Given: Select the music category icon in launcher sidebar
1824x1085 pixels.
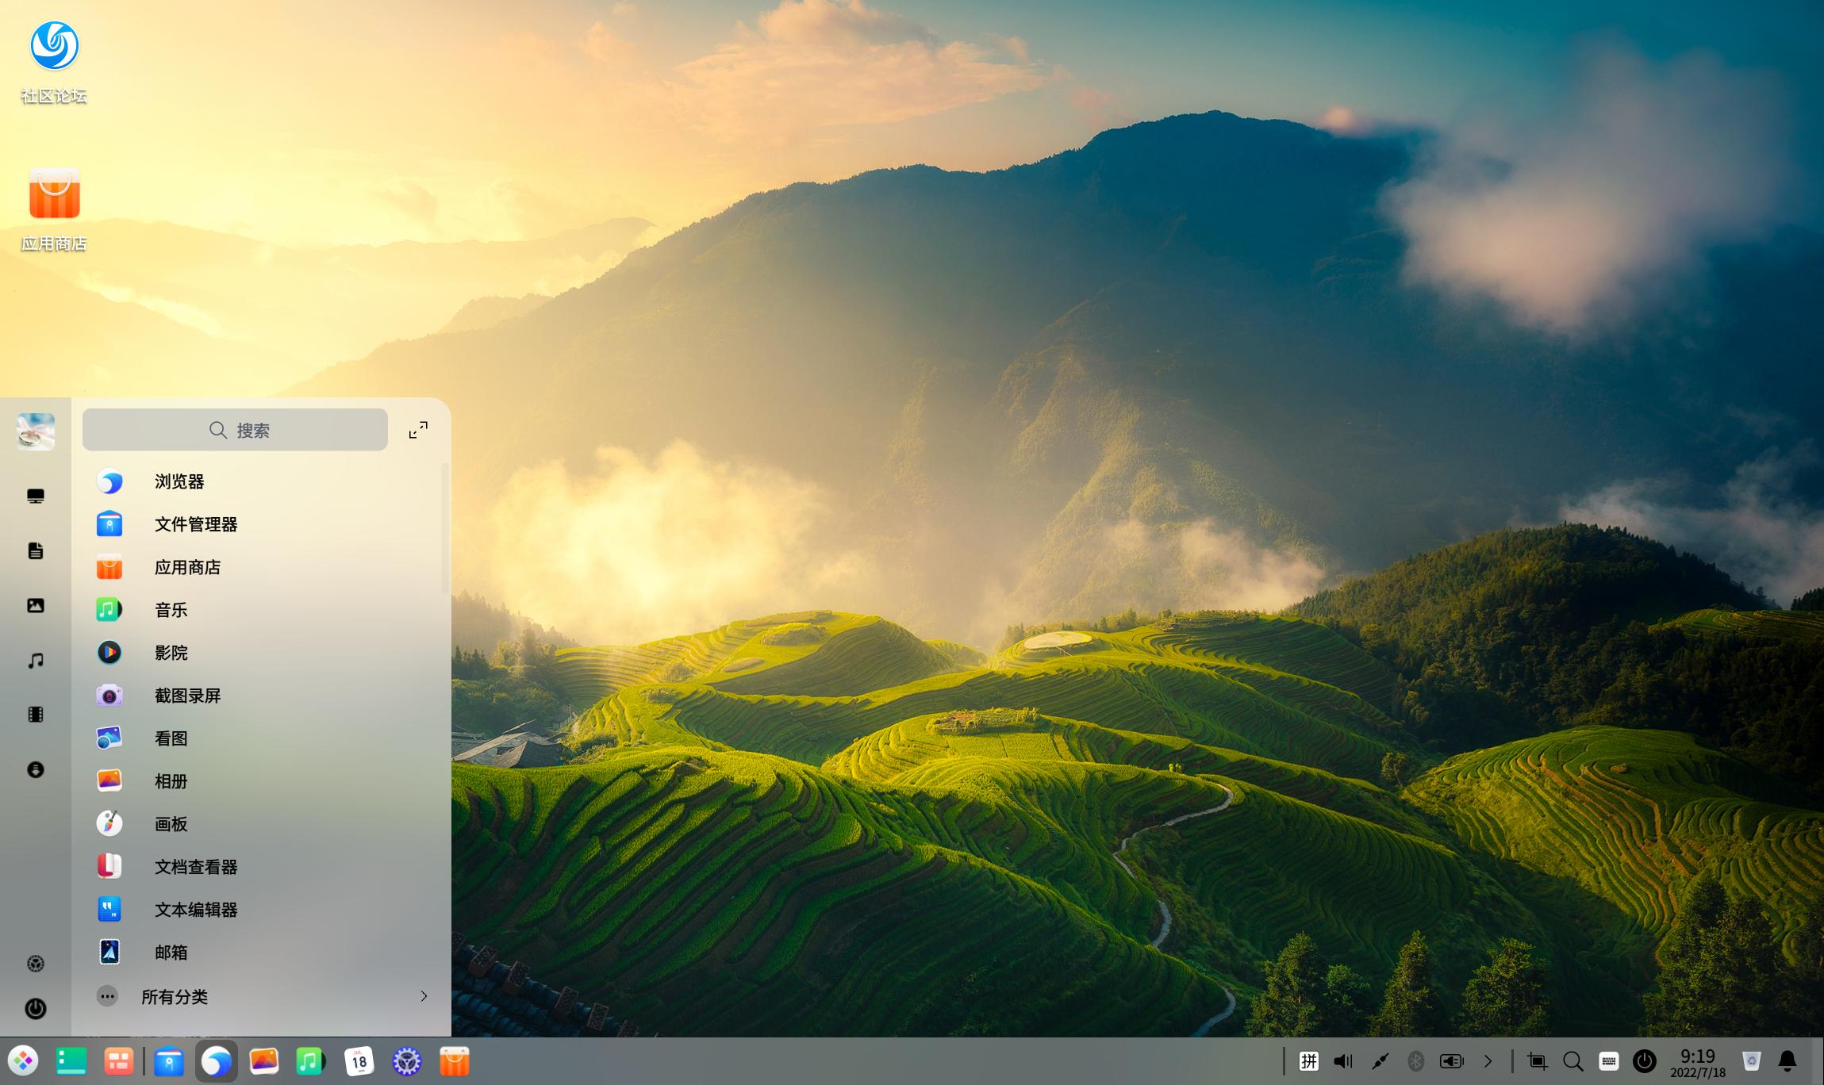Looking at the screenshot, I should point(36,659).
